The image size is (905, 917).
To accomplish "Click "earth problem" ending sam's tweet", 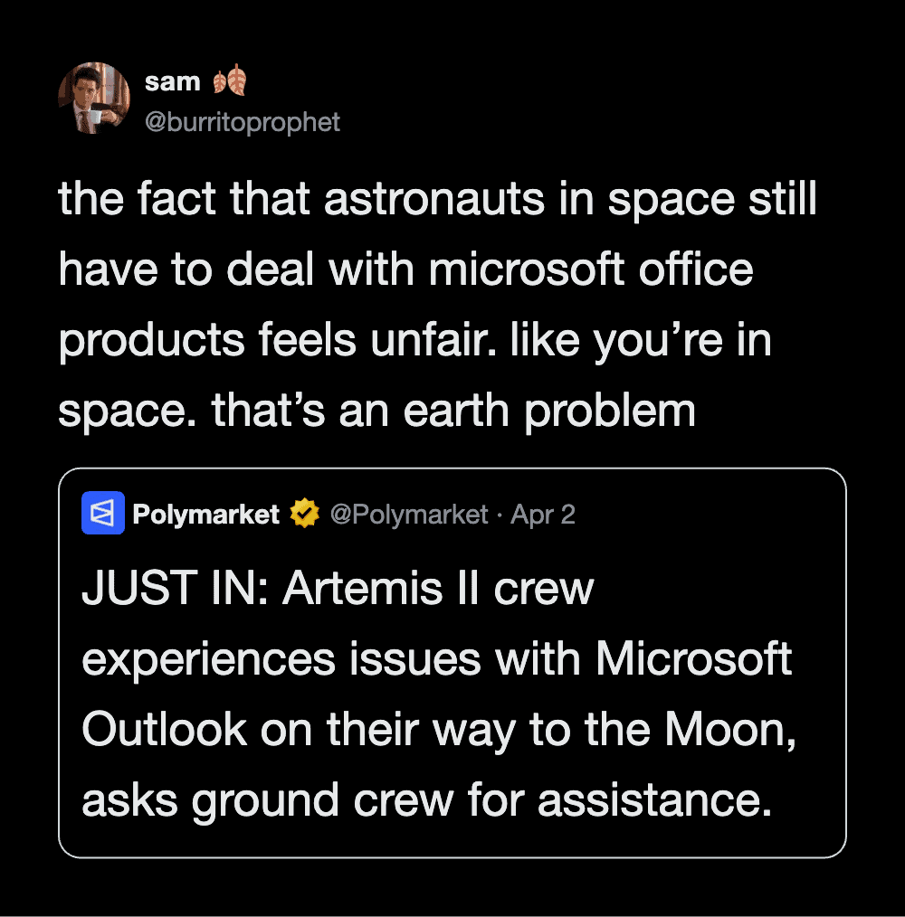I will point(549,411).
